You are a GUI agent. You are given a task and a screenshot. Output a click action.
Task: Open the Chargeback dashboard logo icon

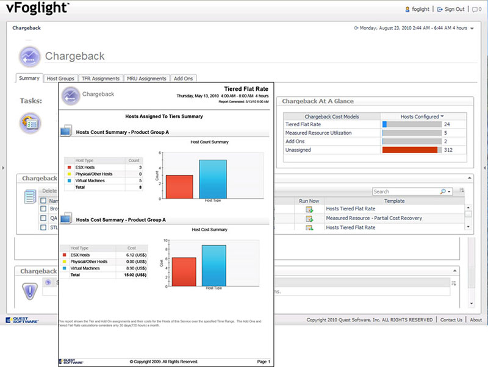tap(29, 57)
